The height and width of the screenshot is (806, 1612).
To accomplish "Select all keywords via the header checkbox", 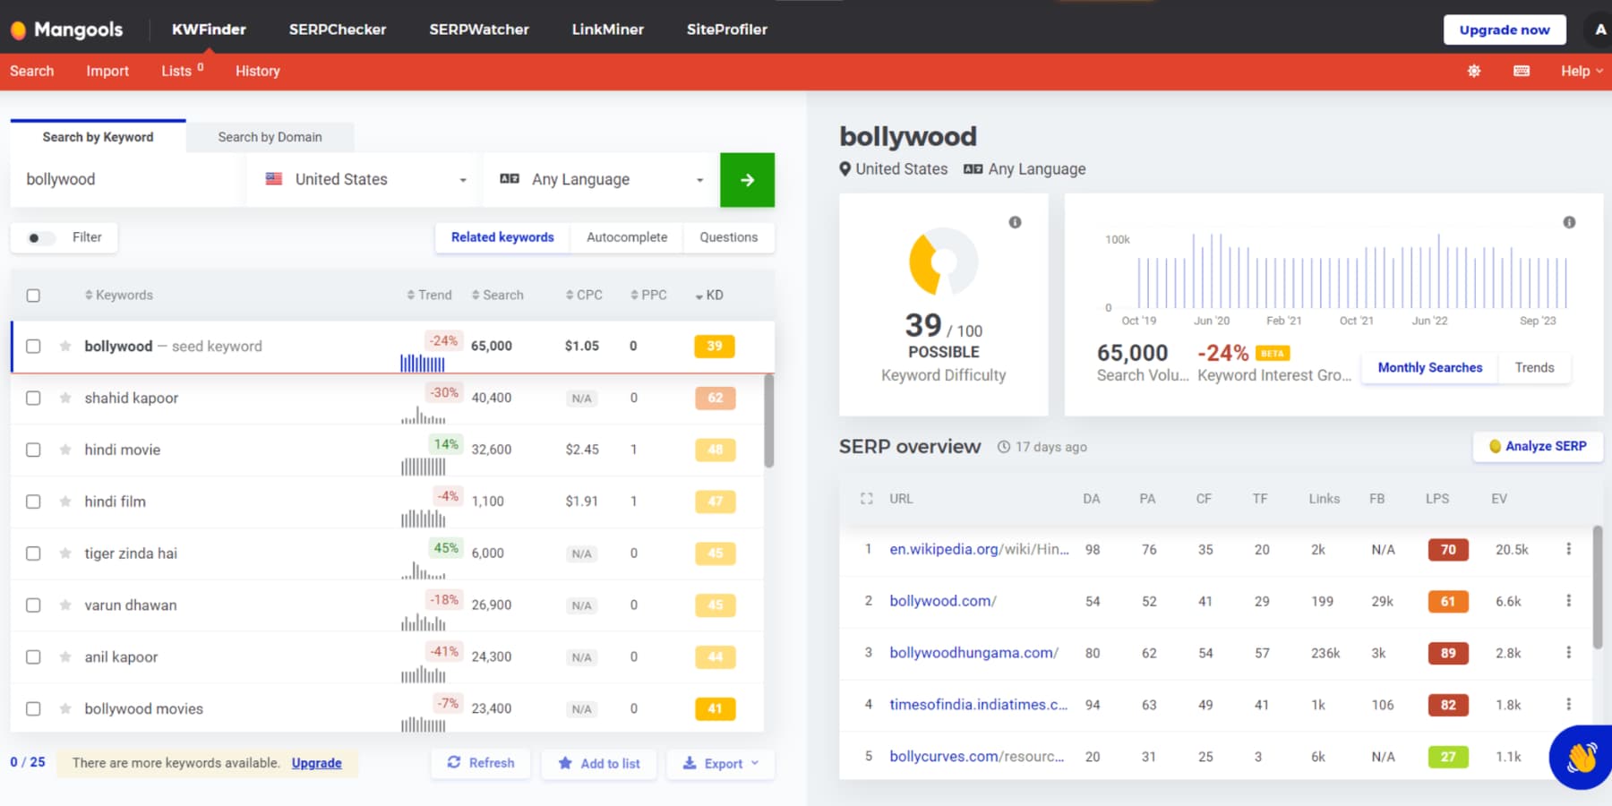I will (33, 294).
